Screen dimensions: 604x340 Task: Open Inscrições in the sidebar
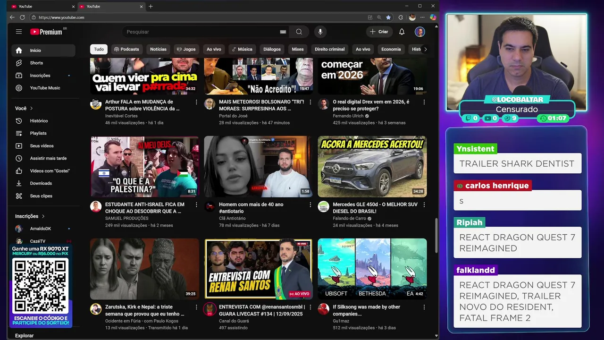coord(43,76)
